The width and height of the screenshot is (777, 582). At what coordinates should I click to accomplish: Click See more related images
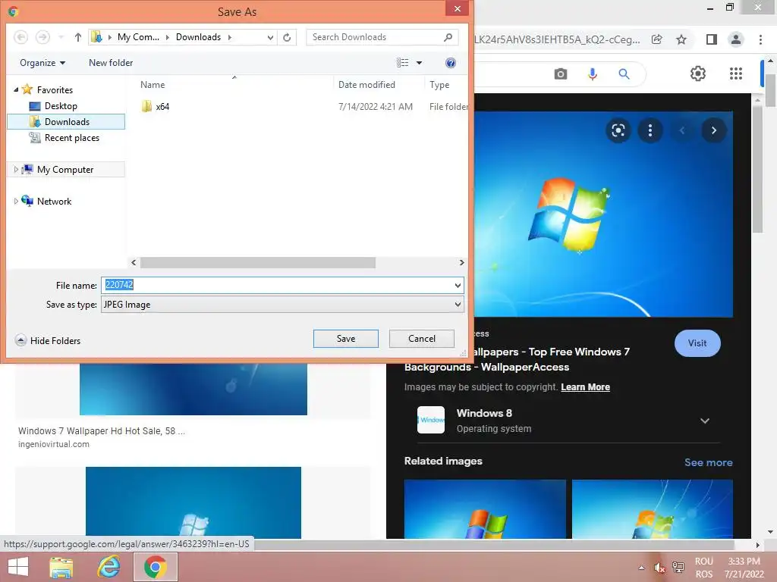point(708,462)
